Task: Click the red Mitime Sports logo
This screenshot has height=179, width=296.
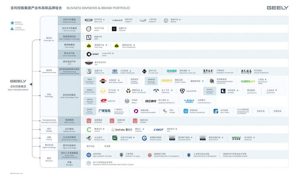Action: point(112,121)
